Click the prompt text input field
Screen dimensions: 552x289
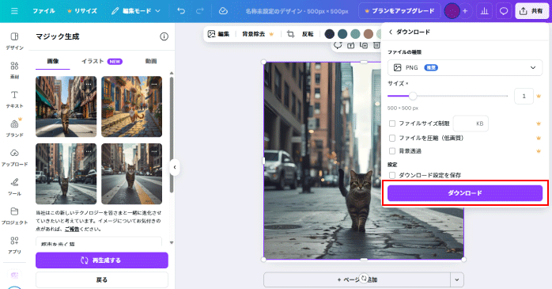[x=99, y=242]
